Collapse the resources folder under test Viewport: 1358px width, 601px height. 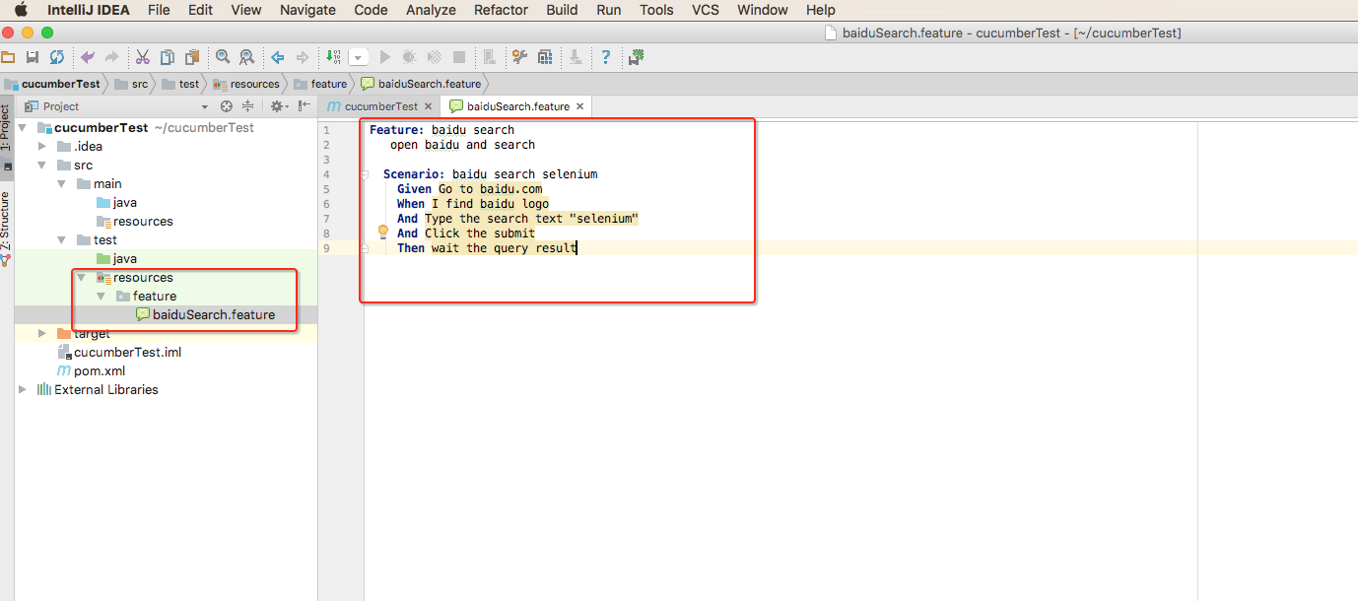(x=82, y=278)
